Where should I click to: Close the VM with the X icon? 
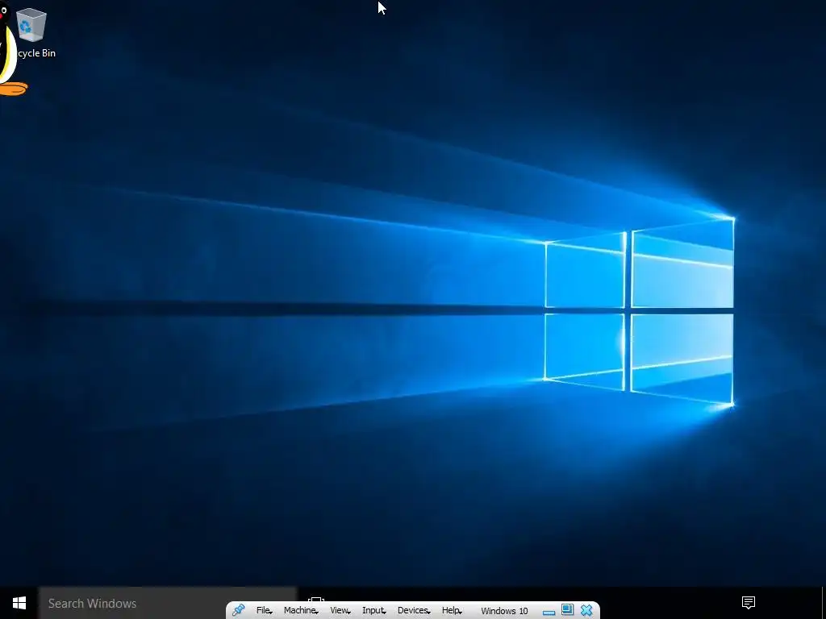[586, 610]
